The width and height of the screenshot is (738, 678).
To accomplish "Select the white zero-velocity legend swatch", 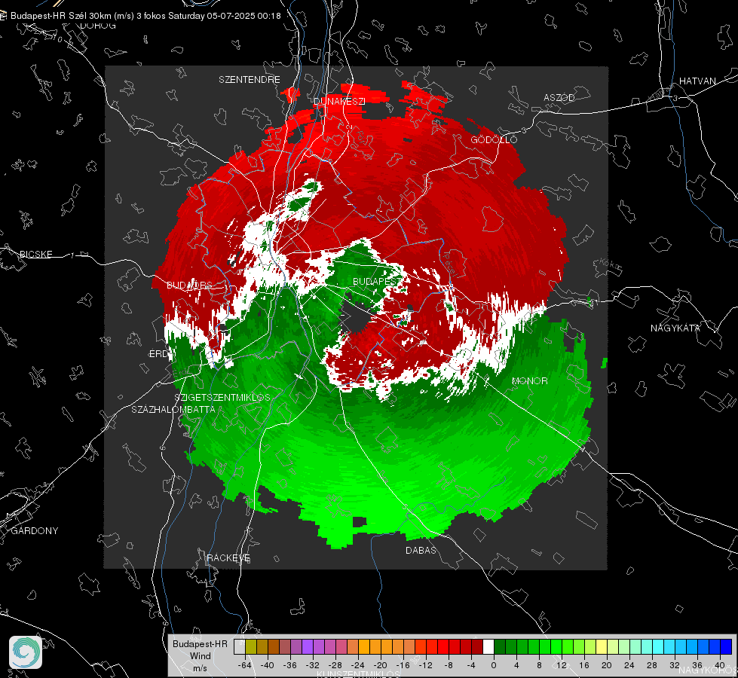I will click(x=488, y=646).
